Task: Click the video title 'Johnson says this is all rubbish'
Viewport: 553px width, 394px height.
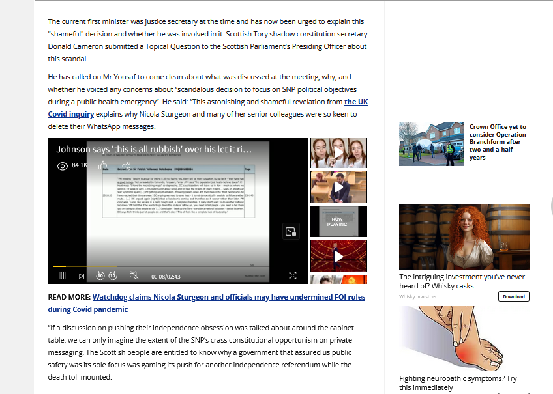Action: pos(154,149)
